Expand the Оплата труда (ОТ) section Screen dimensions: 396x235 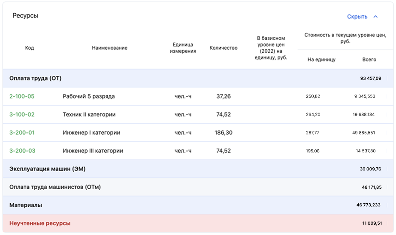click(198, 78)
